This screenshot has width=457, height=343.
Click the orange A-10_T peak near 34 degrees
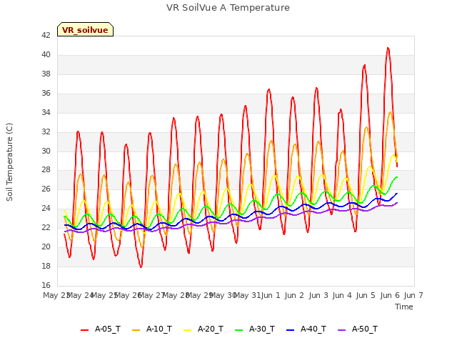click(x=391, y=113)
